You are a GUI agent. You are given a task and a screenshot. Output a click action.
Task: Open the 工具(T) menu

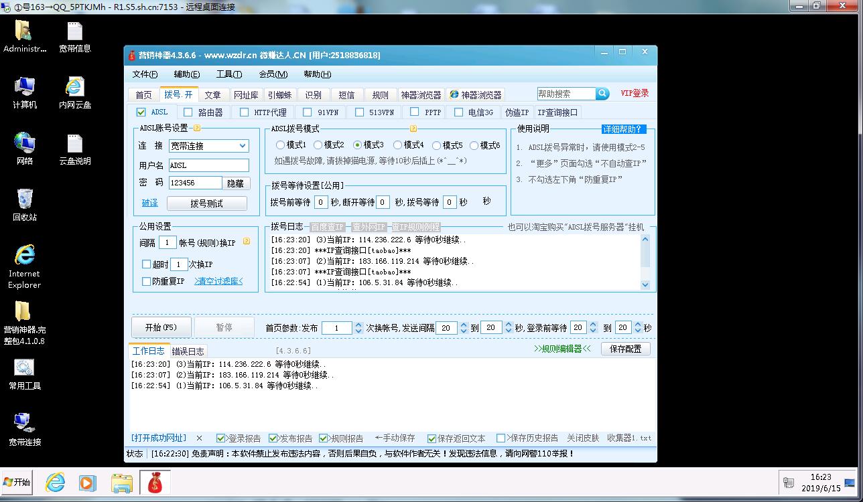(x=228, y=74)
